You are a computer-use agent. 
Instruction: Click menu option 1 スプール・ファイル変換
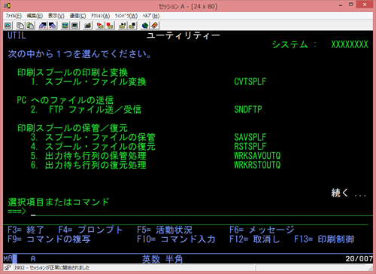(x=89, y=82)
